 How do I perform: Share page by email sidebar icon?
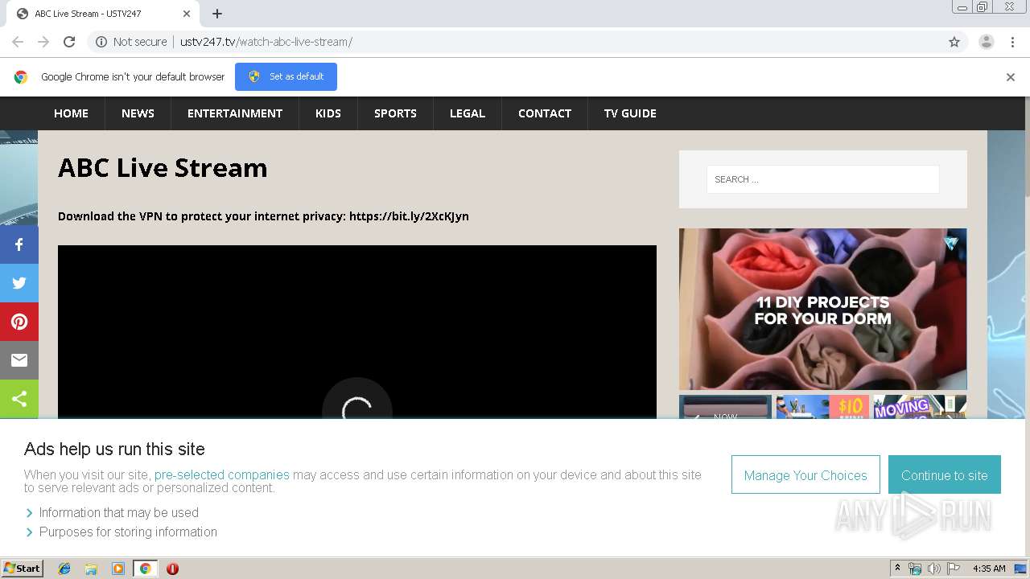[x=19, y=360]
